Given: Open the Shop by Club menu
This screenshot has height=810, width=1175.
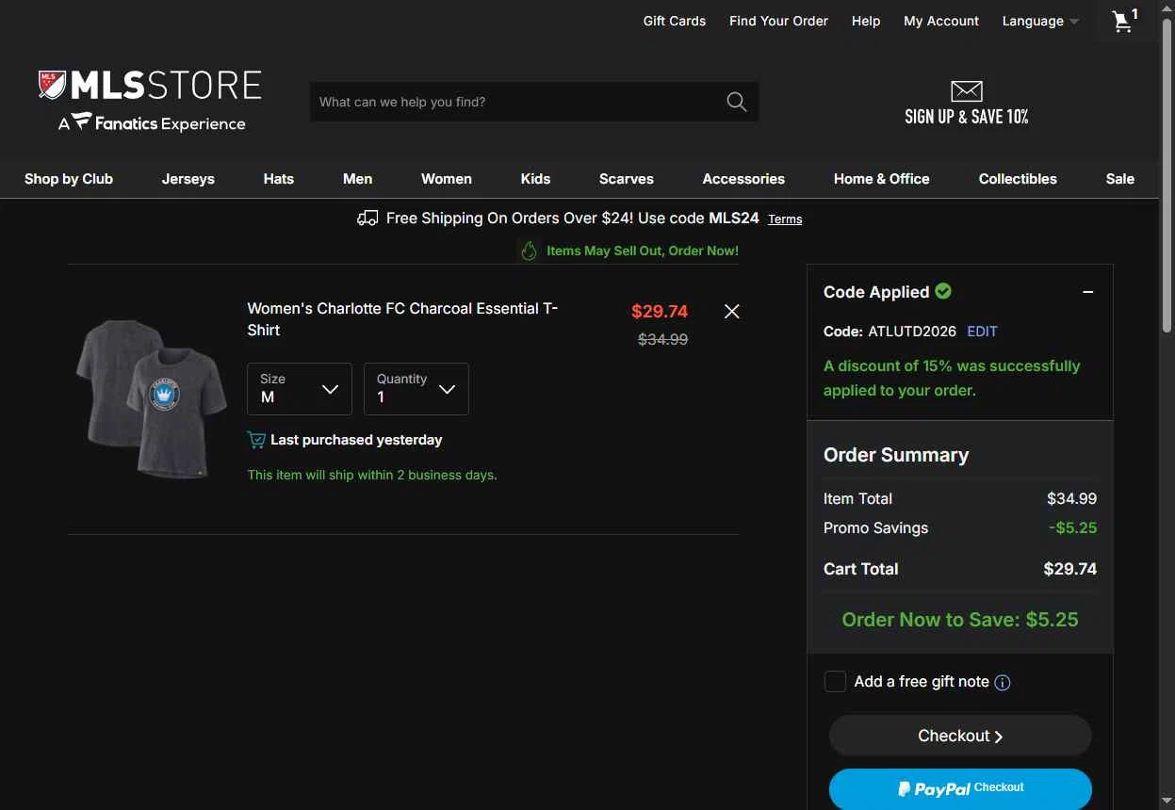Looking at the screenshot, I should click(x=69, y=179).
